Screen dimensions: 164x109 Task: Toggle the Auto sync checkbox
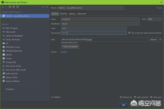(x=151, y=97)
